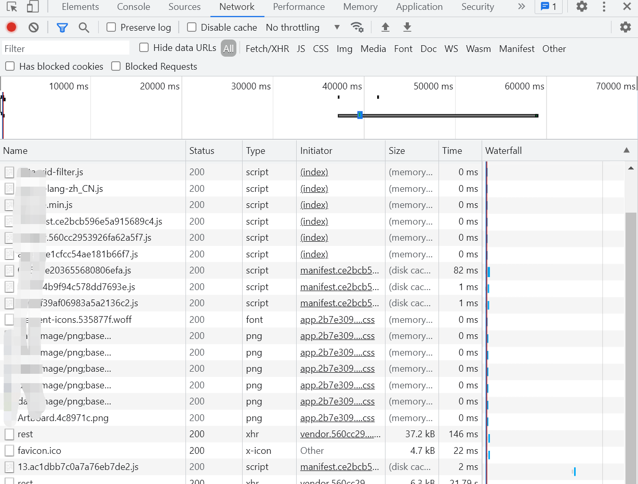The height and width of the screenshot is (484, 638).
Task: Open DevTools settings gear at top
Action: pos(582,7)
